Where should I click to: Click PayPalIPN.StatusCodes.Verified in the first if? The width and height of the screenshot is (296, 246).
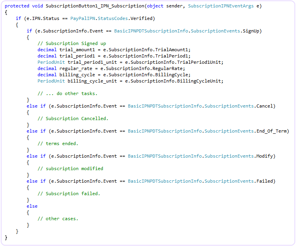pyautogui.click(x=111, y=18)
